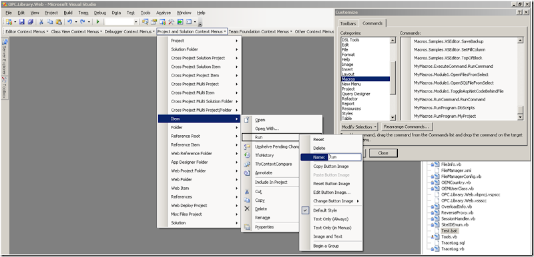Click Edit Button Image entry
The image size is (534, 257).
331,192
